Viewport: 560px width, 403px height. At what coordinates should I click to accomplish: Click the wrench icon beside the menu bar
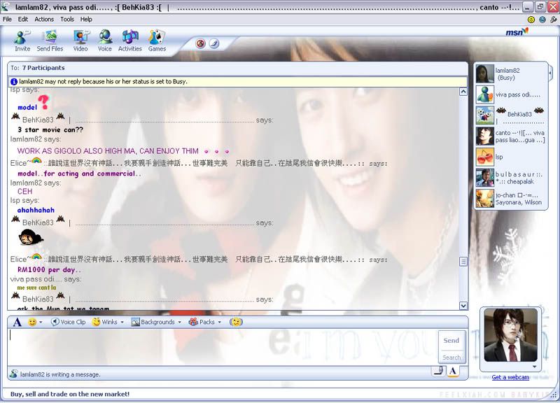pyautogui.click(x=553, y=20)
